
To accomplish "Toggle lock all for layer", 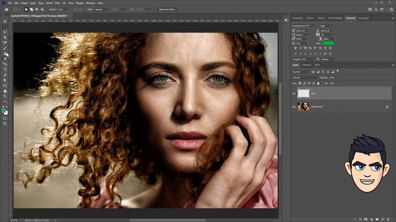I will [318, 83].
